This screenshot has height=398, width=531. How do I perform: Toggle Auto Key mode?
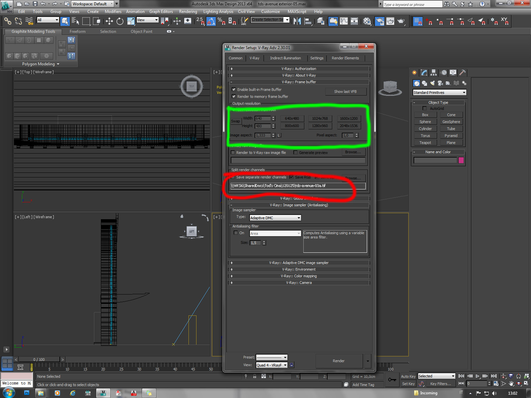tap(408, 376)
